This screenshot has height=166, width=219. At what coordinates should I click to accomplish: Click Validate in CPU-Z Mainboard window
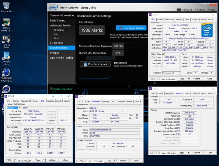click(x=123, y=161)
